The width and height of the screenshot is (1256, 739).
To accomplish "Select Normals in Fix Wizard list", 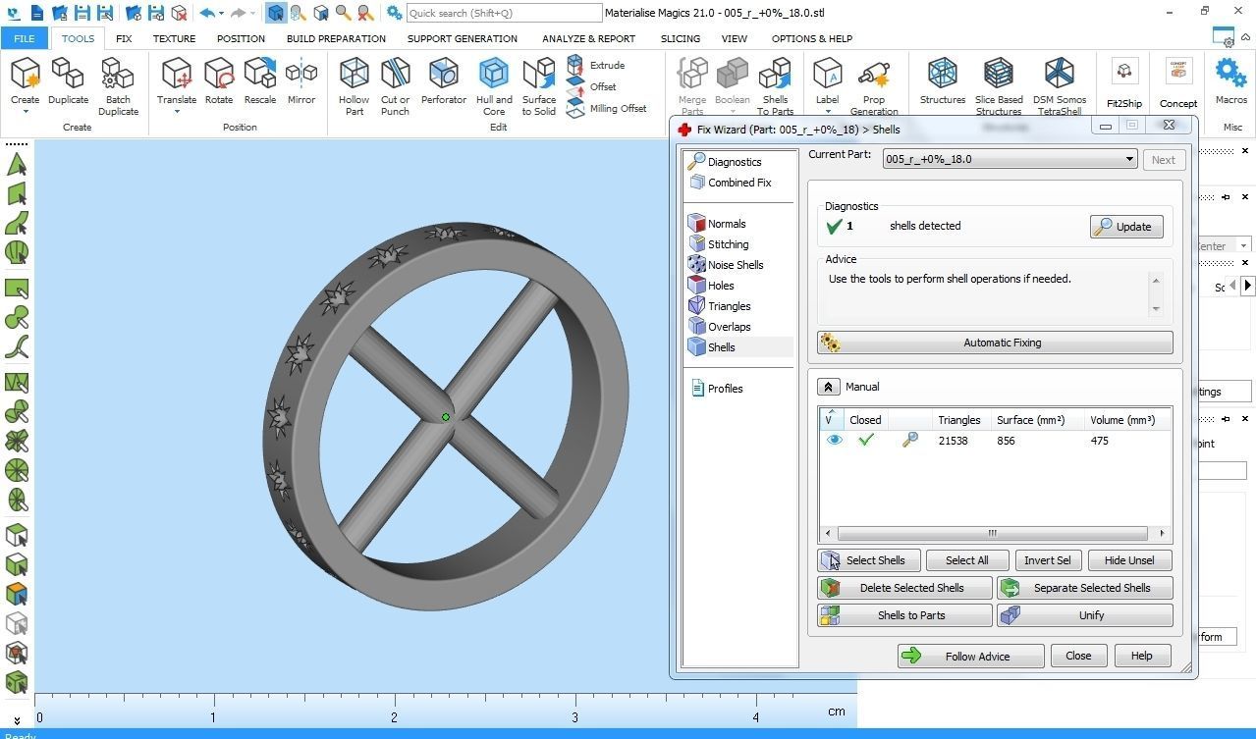I will point(717,224).
